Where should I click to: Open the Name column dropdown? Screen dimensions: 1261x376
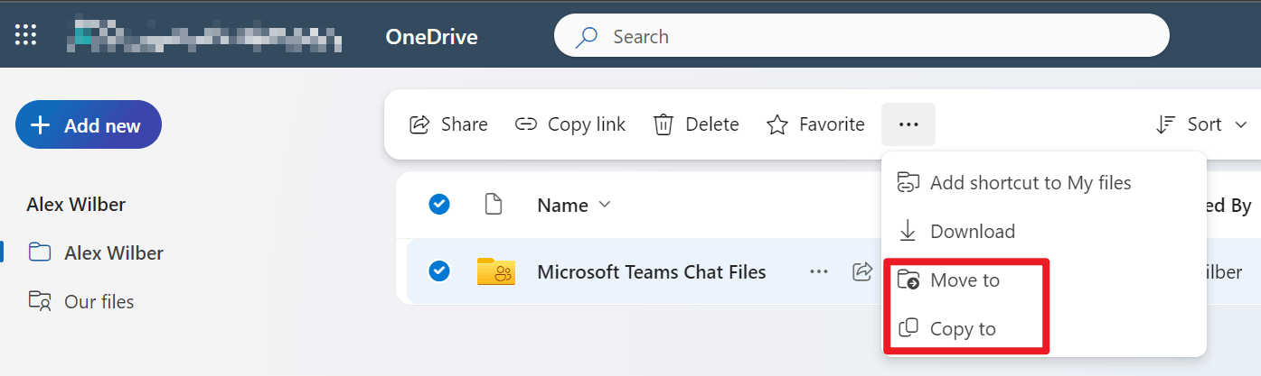pyautogui.click(x=574, y=206)
